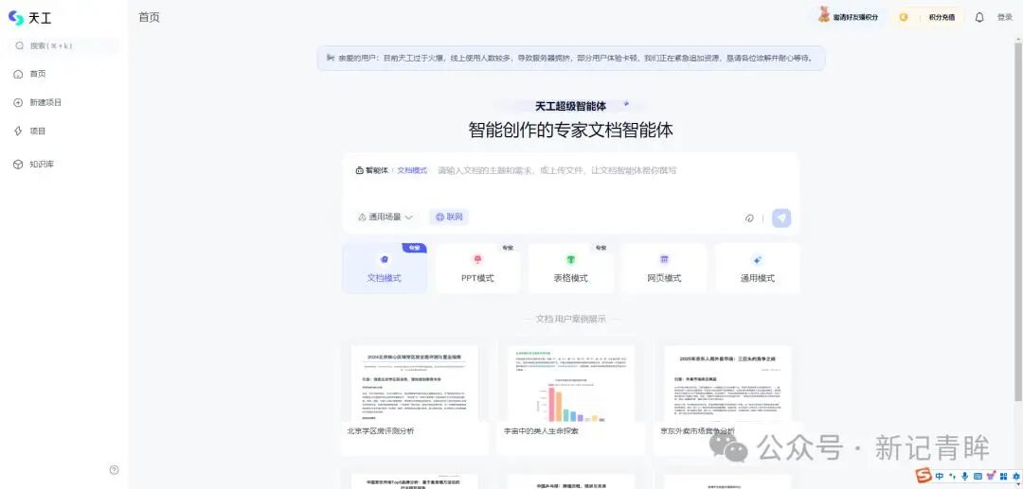
Task: Select the 通用模式 tab
Action: coord(758,269)
